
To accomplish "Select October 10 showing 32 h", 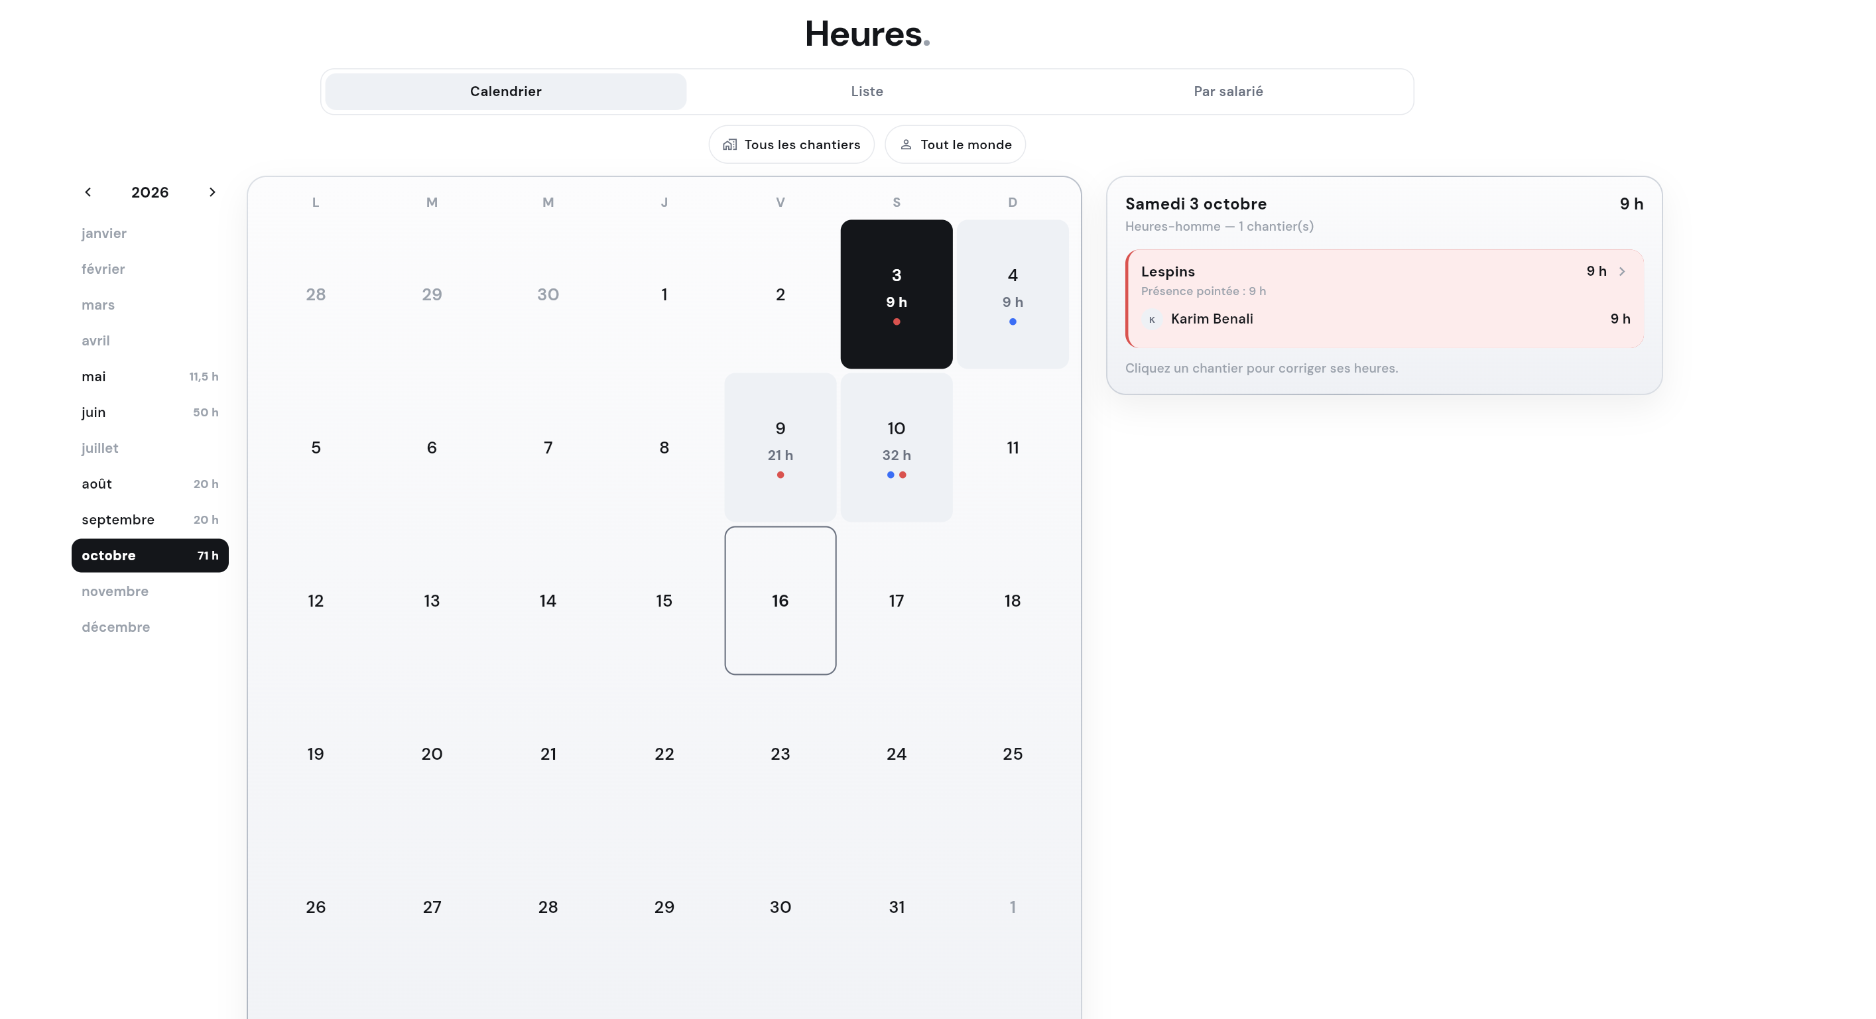I will pyautogui.click(x=896, y=448).
